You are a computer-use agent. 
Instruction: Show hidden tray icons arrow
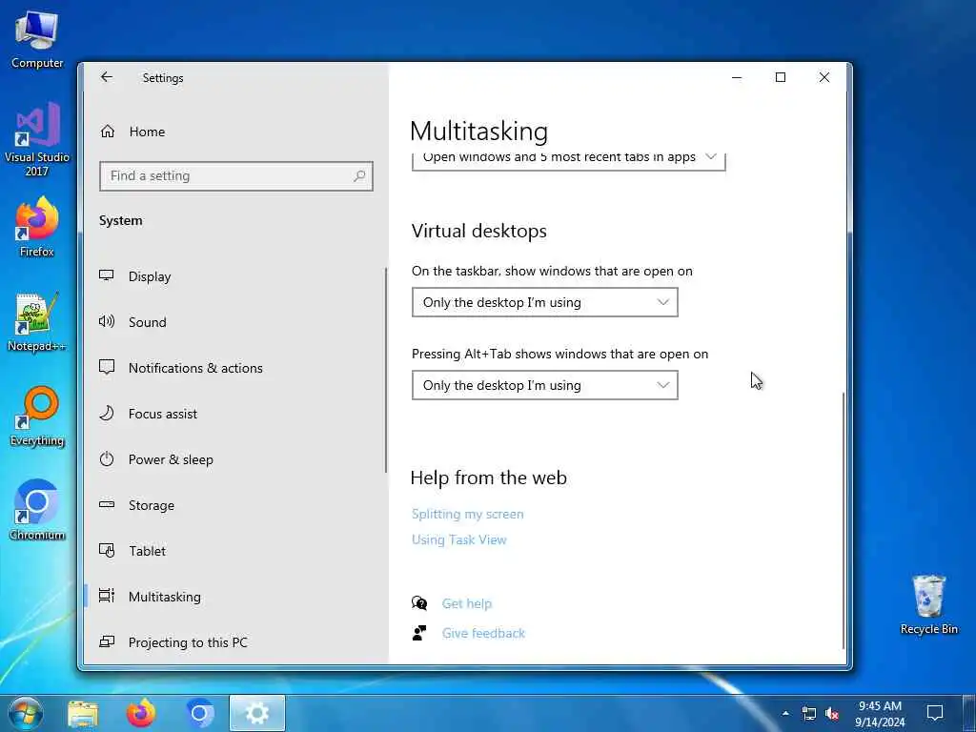pos(785,713)
